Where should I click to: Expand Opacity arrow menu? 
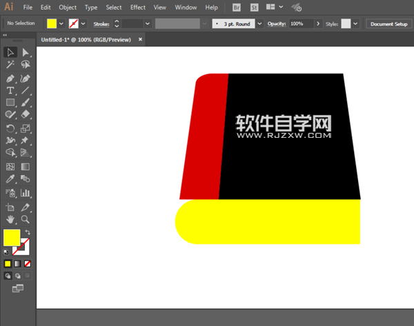(x=318, y=23)
